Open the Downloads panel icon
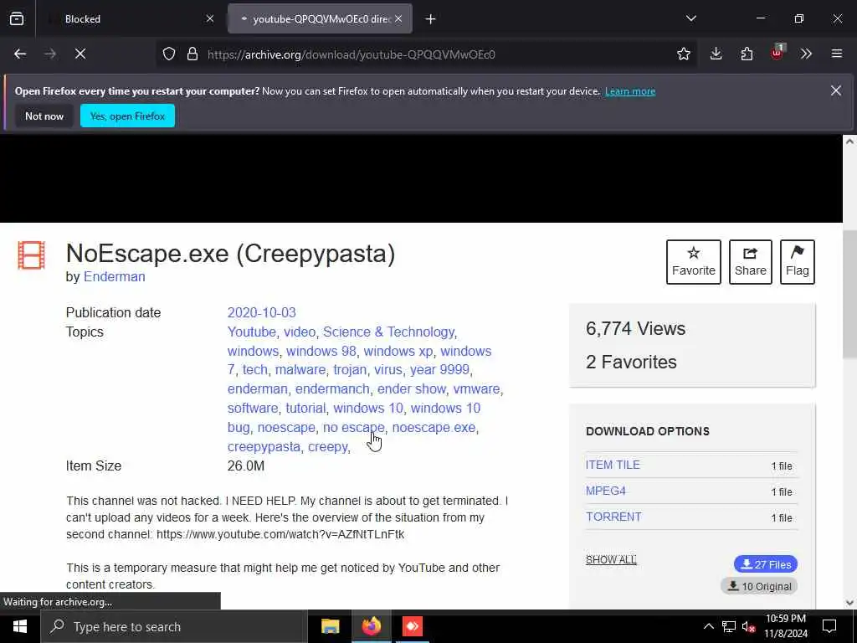This screenshot has height=643, width=857. (716, 54)
